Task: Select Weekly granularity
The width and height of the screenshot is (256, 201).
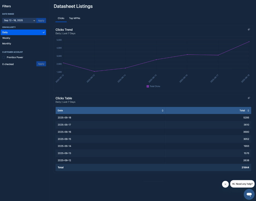Action: 6,38
